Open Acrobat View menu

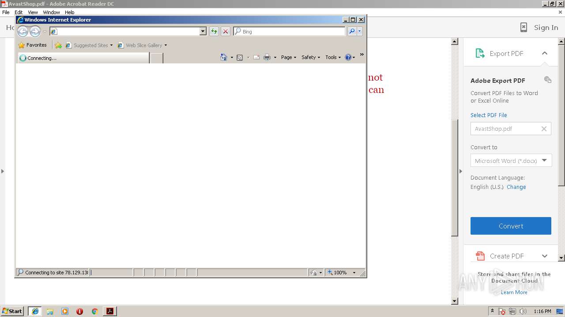tap(33, 12)
